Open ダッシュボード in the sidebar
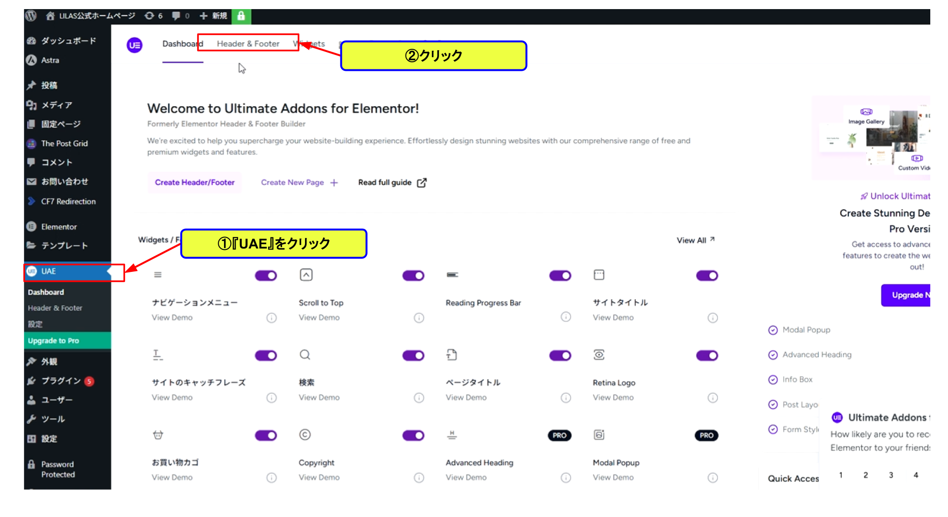 [68, 41]
